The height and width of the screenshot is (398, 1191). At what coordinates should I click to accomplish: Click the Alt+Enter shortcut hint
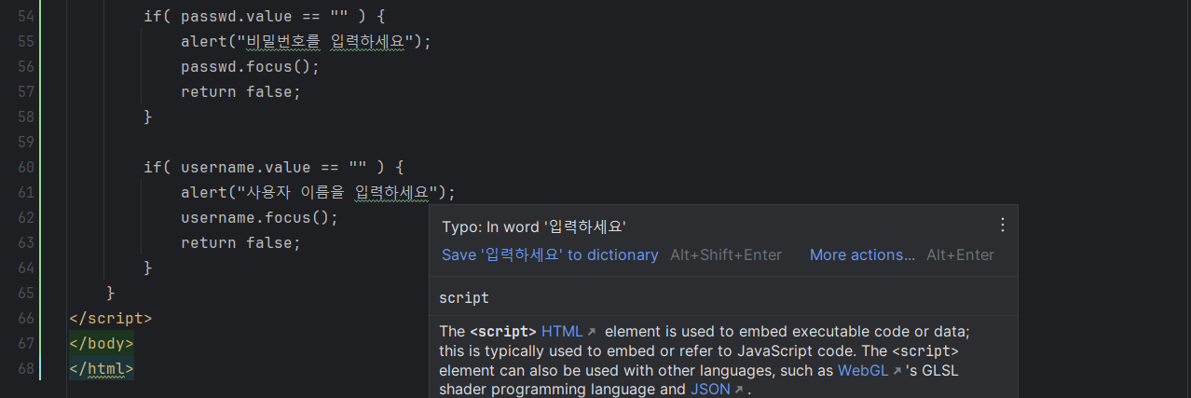point(960,254)
